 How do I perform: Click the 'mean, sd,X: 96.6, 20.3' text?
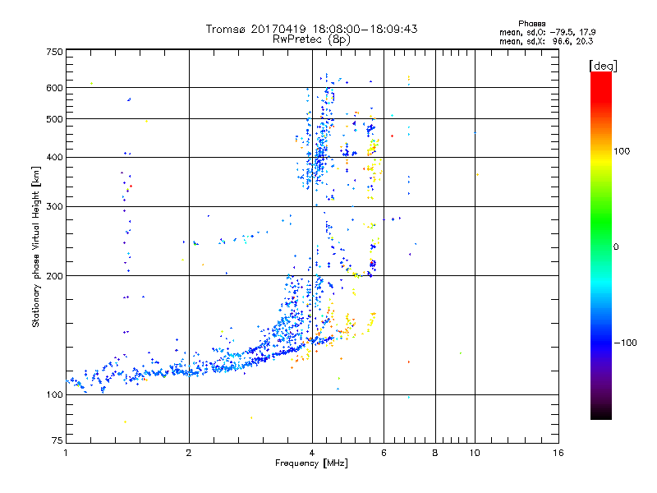546,41
